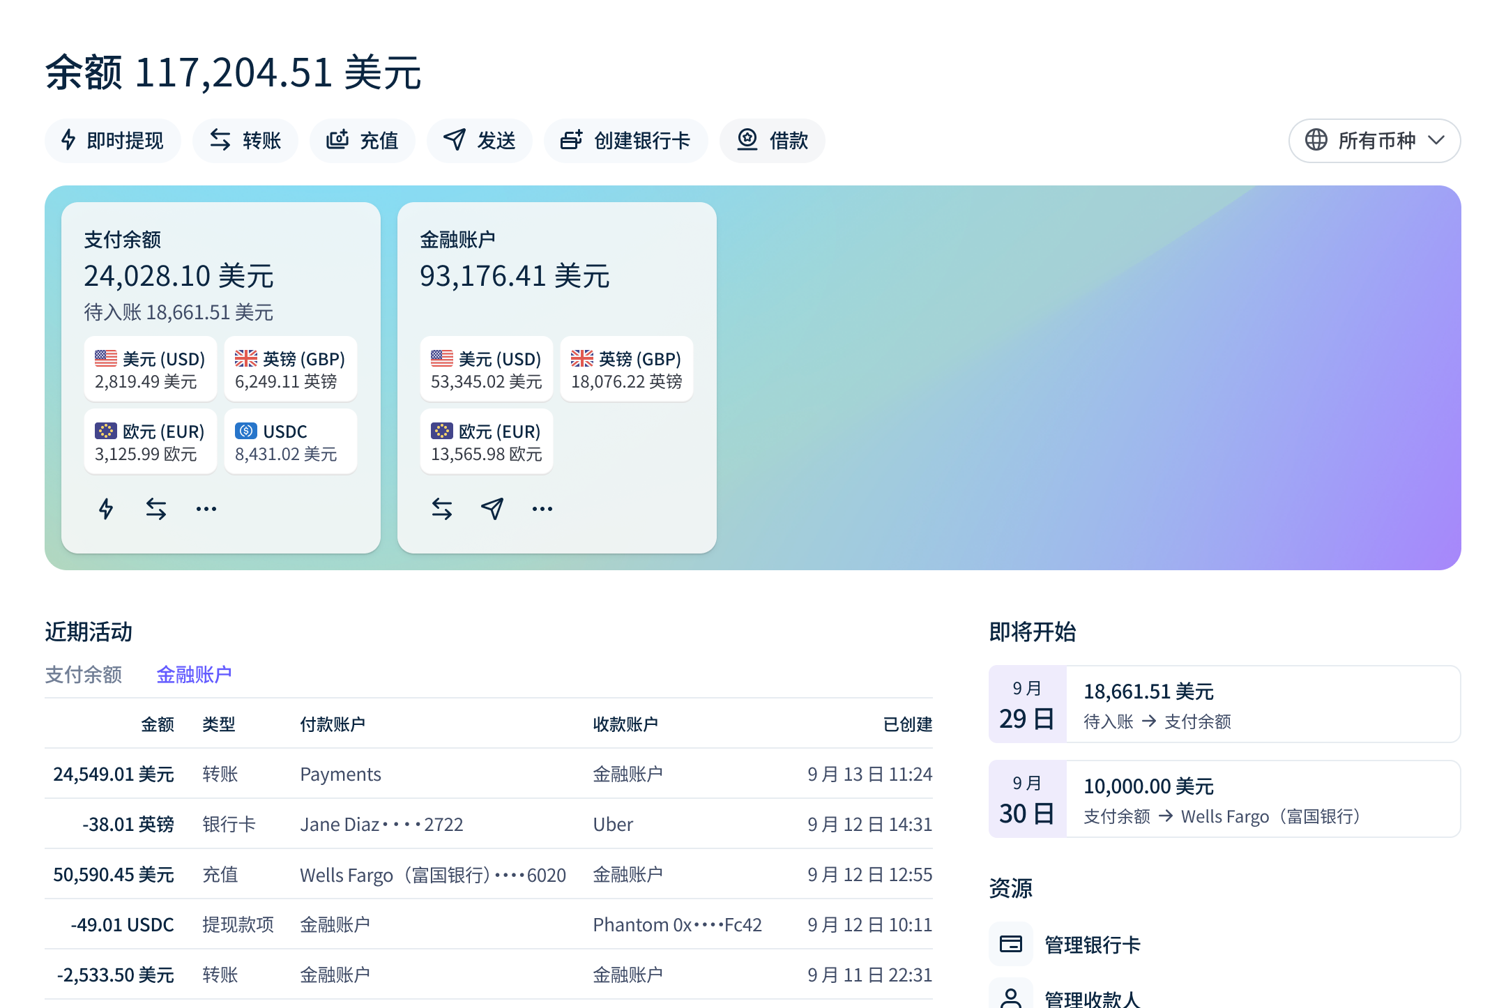Screen dimensions: 1506x1008
Task: Open USDC balance tile in 支付余额
Action: click(x=290, y=442)
